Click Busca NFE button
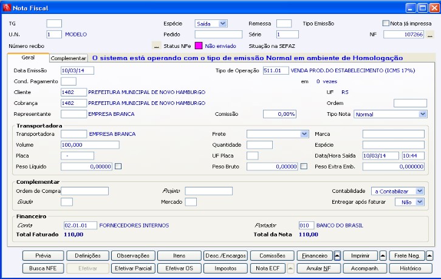This screenshot has height=279, width=441. coord(43,268)
